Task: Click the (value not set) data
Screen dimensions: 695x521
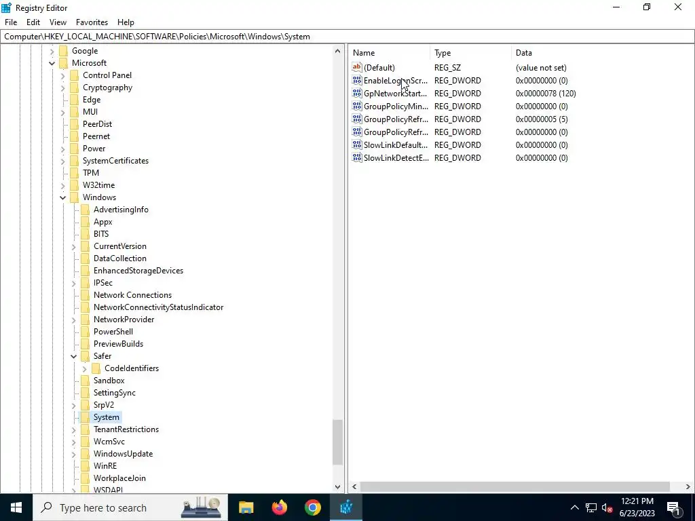Action: point(541,68)
